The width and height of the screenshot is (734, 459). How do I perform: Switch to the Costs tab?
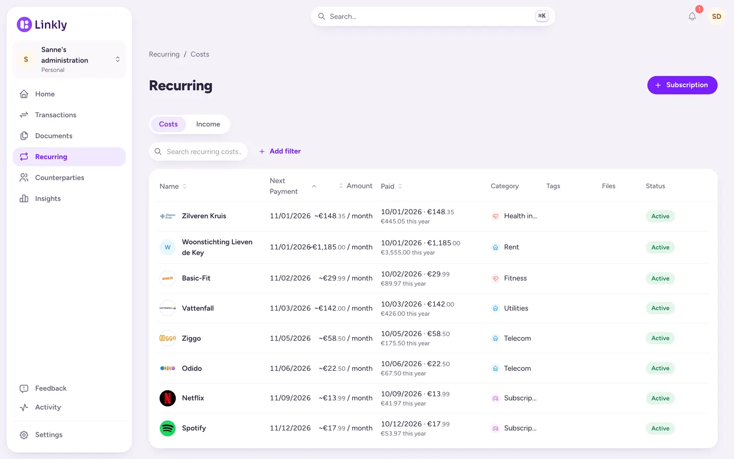(x=168, y=124)
